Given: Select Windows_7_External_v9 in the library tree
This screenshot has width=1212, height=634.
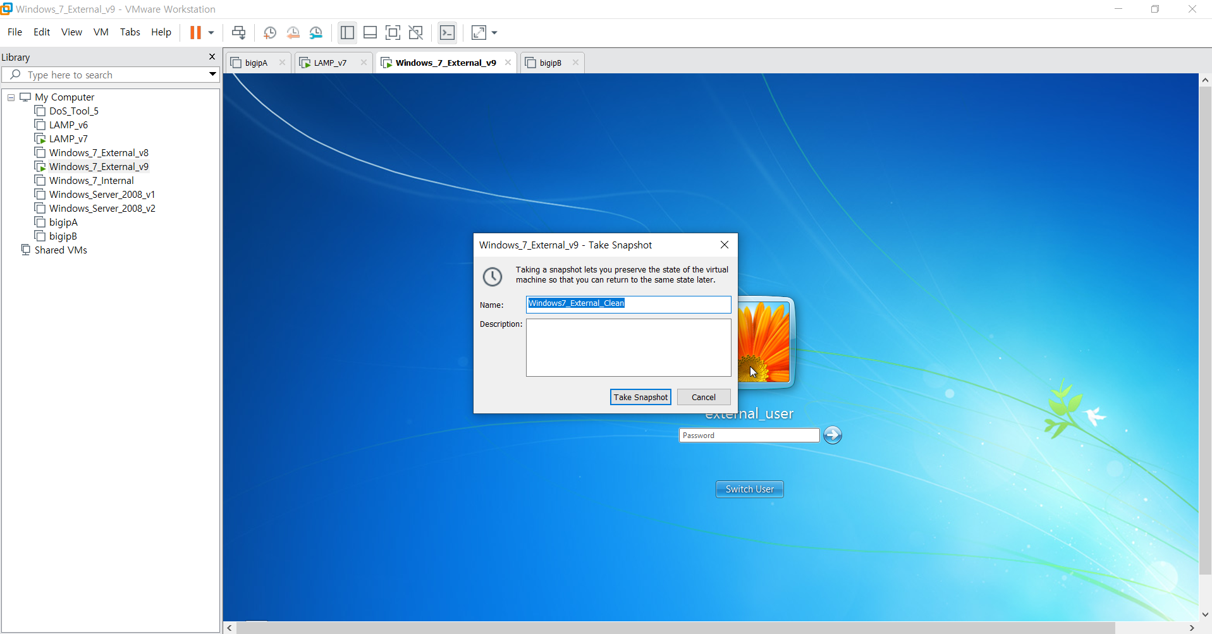Looking at the screenshot, I should tap(99, 166).
